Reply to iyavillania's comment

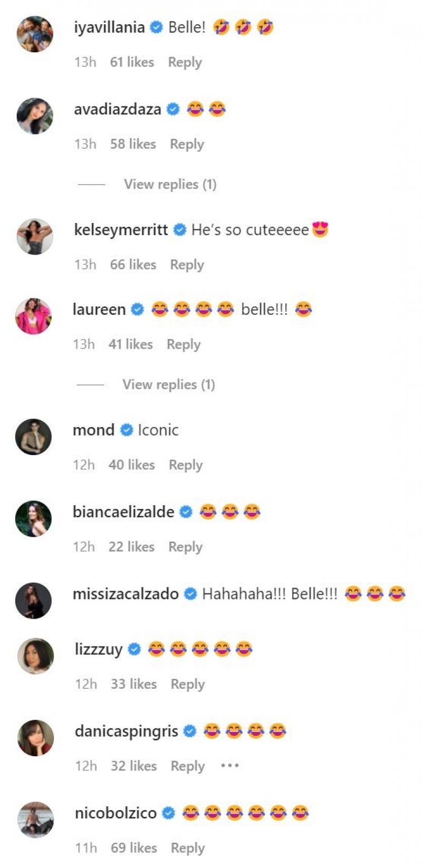tap(185, 63)
